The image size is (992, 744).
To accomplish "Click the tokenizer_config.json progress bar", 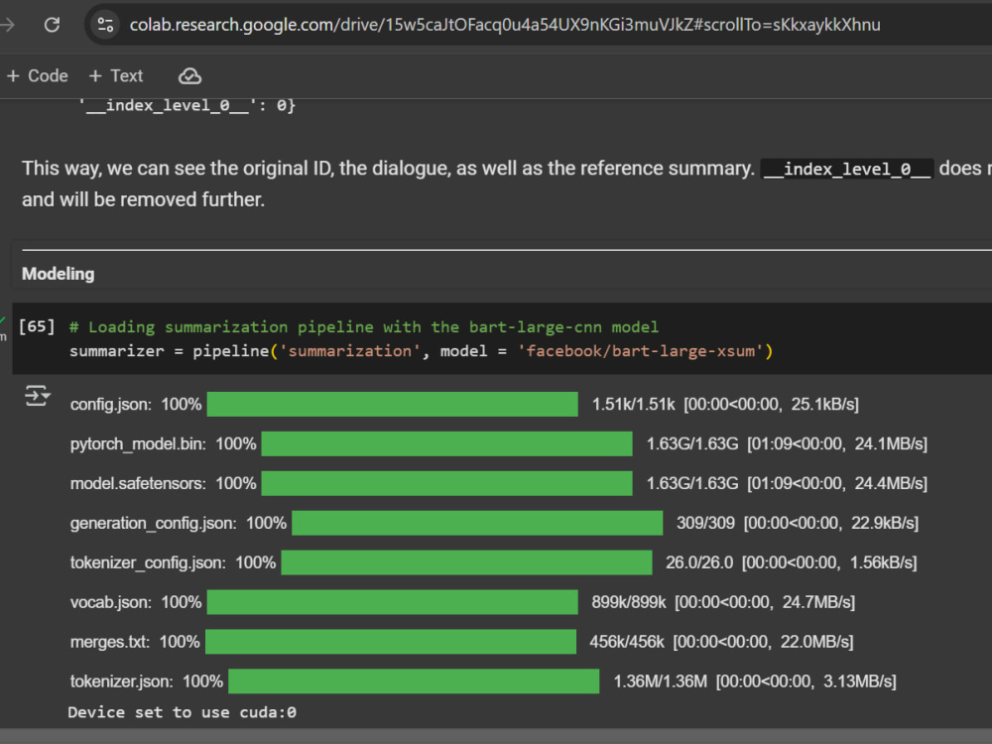I will click(x=466, y=562).
